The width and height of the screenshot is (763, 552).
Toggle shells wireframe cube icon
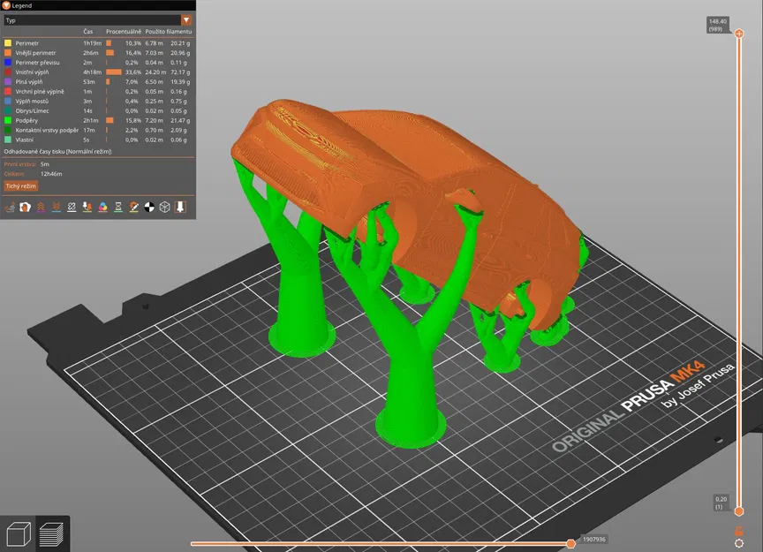[165, 208]
